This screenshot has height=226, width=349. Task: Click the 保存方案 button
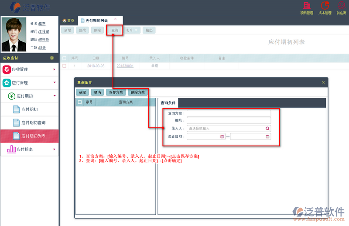click(116, 92)
